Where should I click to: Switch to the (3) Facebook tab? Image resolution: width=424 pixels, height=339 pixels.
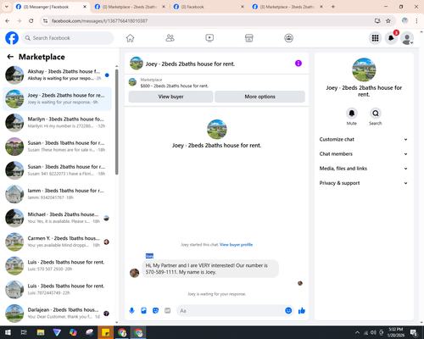[209, 7]
